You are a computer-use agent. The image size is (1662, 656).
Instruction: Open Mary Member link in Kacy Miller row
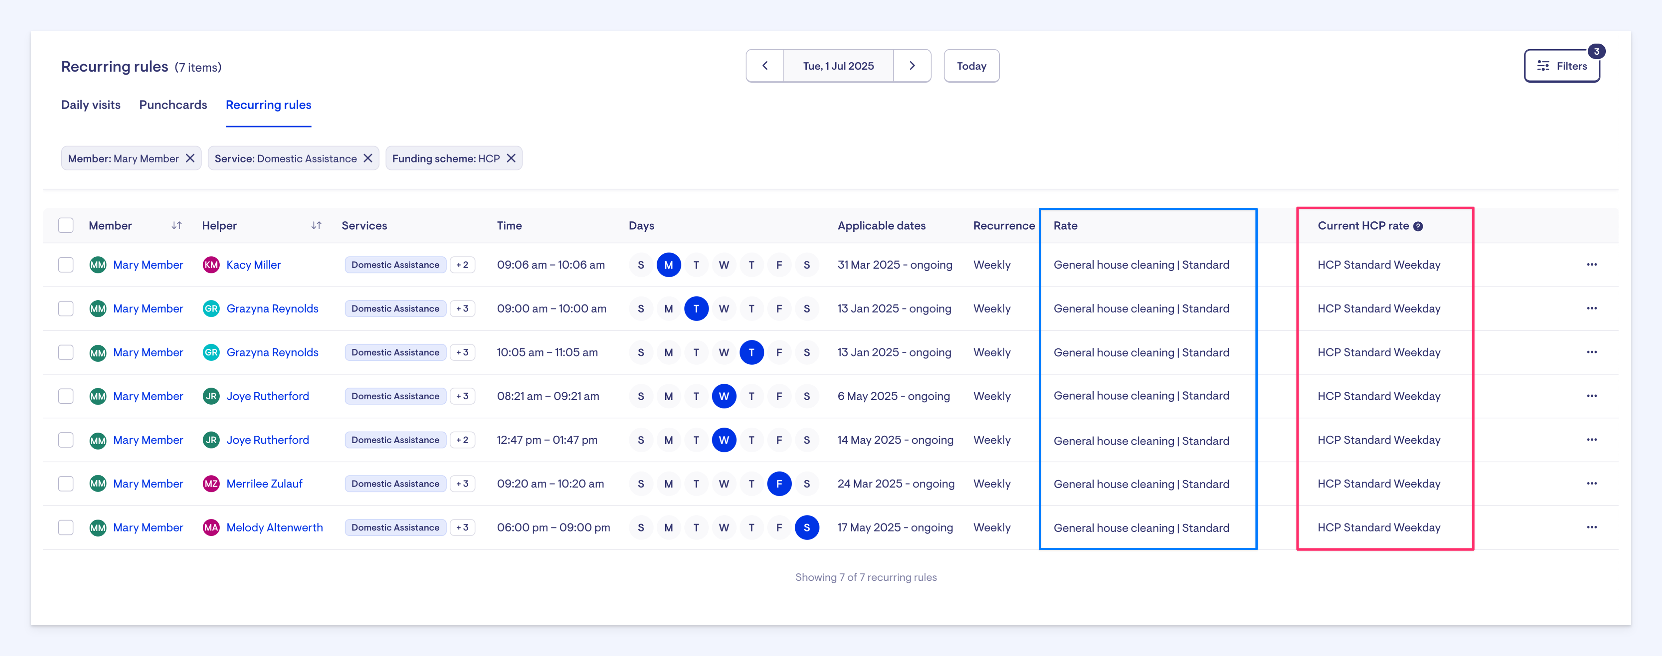(149, 265)
